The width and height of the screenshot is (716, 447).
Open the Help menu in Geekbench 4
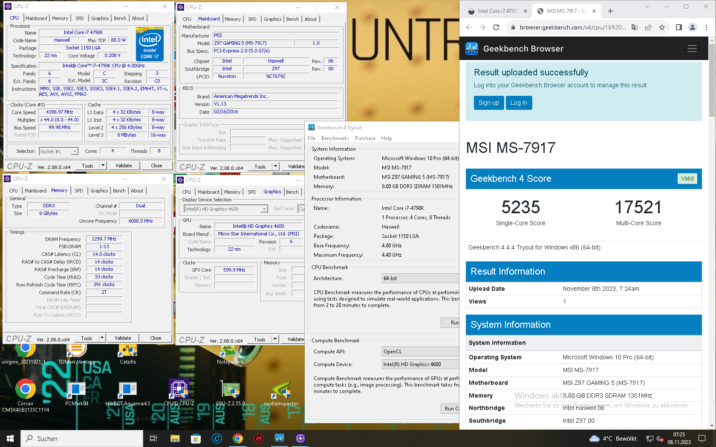click(387, 138)
